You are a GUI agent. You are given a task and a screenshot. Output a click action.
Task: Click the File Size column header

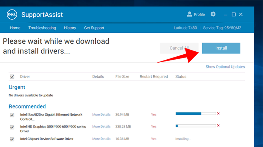(x=122, y=77)
